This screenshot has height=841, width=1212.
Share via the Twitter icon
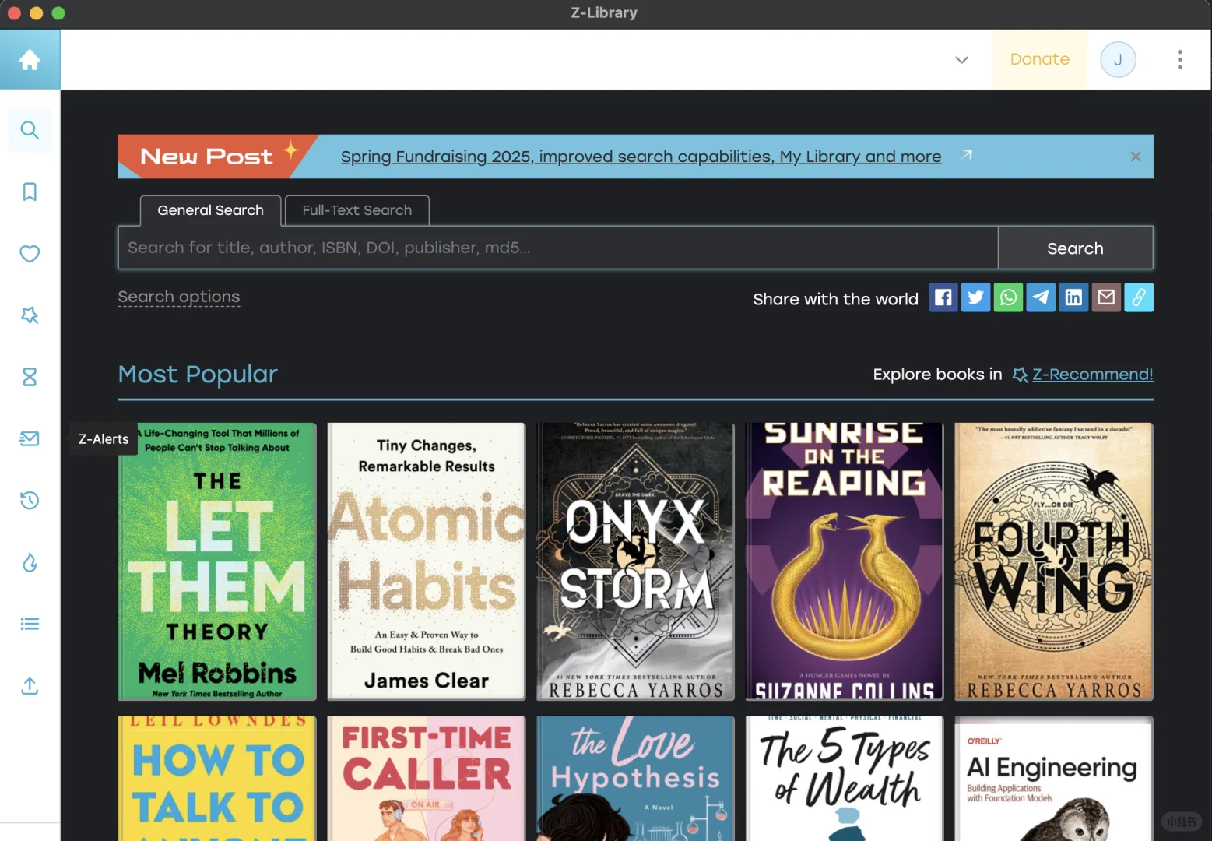tap(976, 297)
